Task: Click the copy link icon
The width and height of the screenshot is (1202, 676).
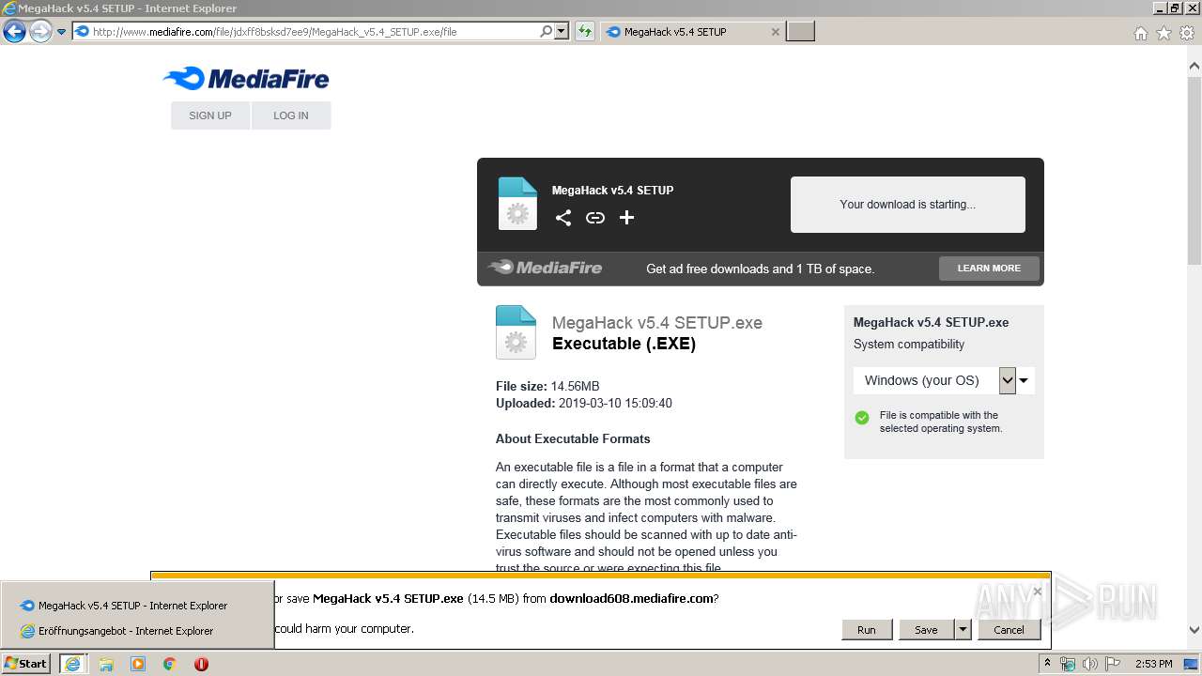Action: click(595, 218)
